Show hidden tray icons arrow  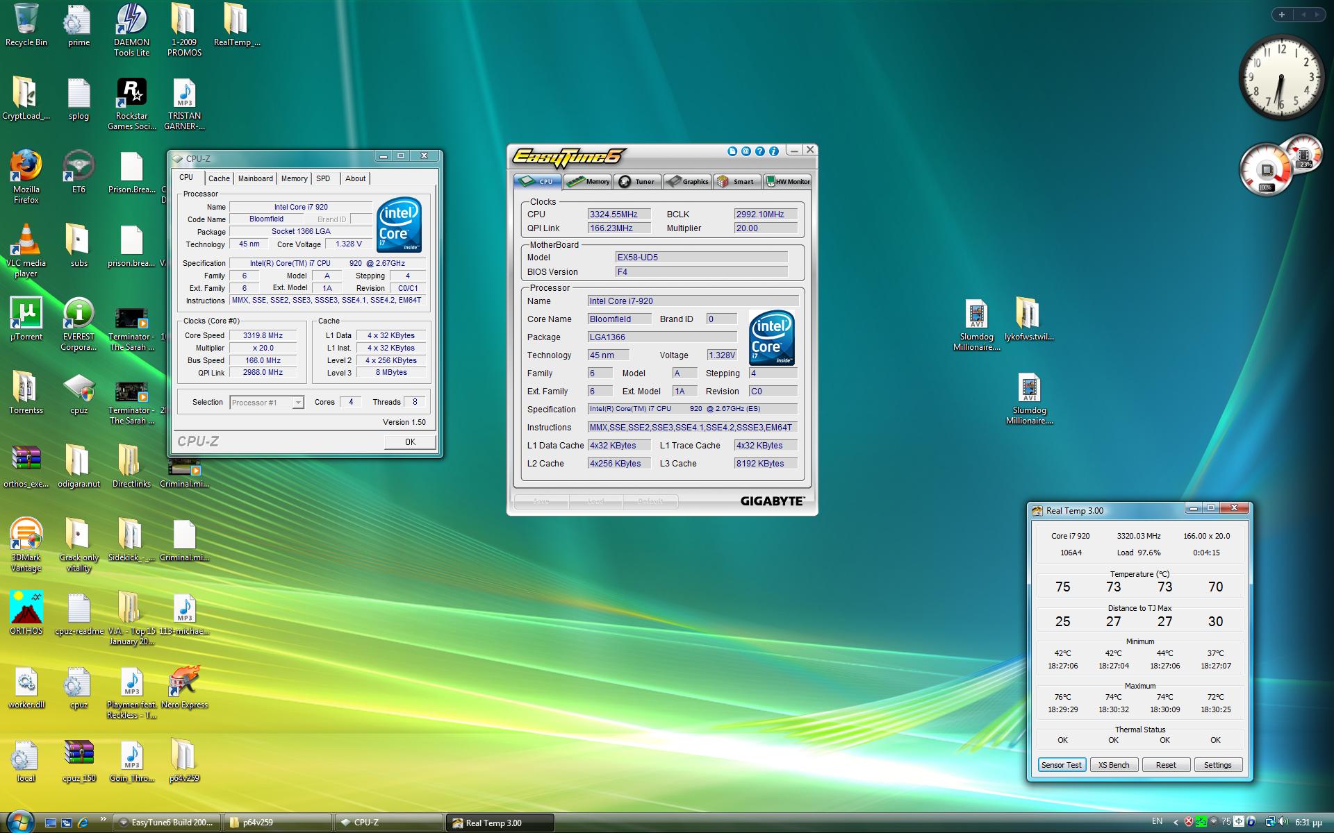(x=1176, y=822)
